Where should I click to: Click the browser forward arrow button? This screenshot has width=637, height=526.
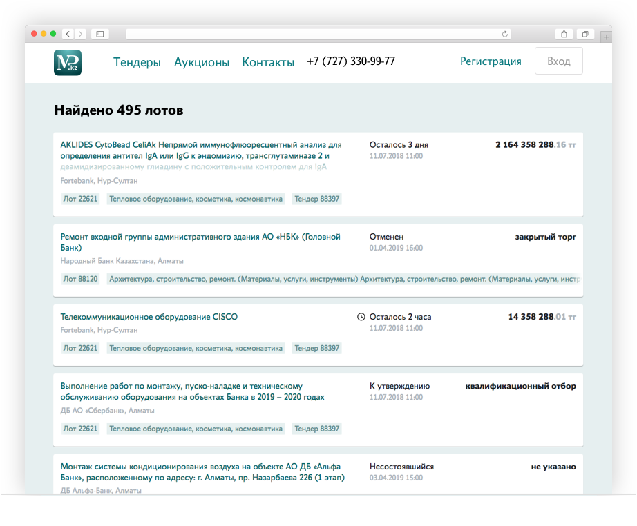pyautogui.click(x=81, y=34)
